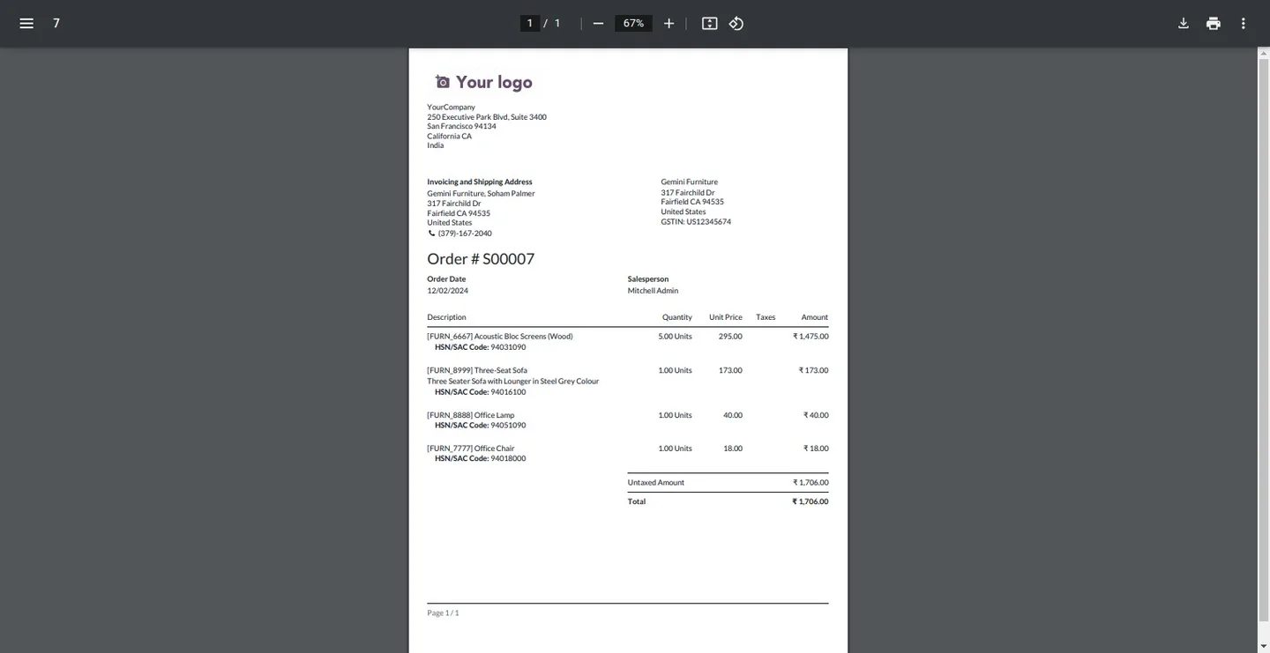Click HSN/SAC Code 94016100

point(480,392)
